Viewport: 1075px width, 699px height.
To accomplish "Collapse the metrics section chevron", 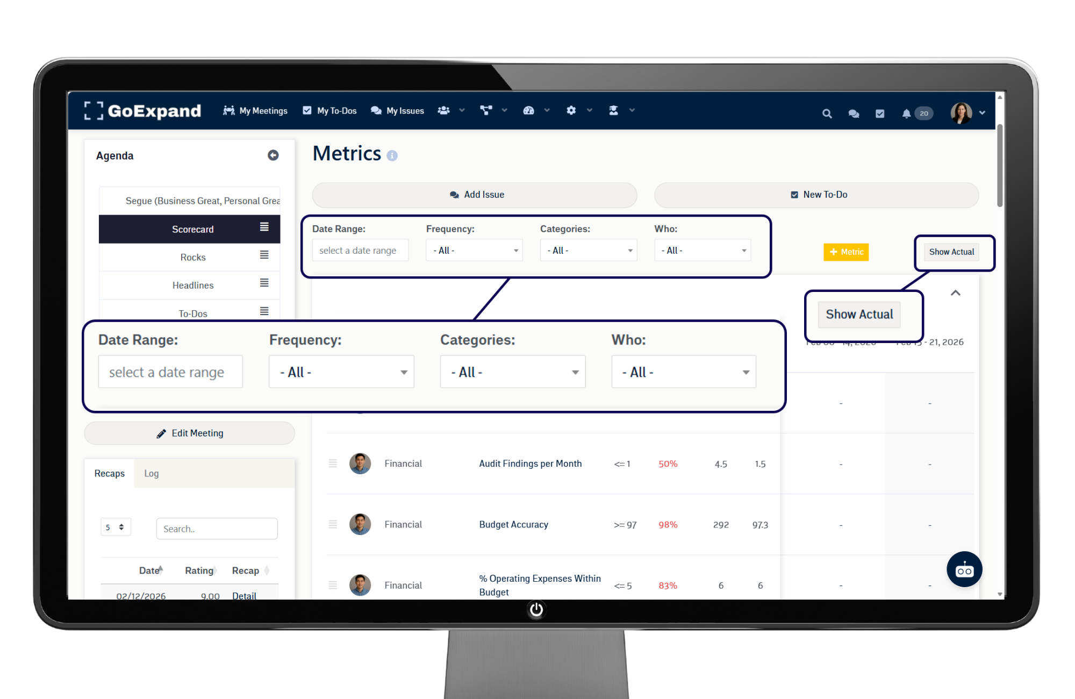I will 955,293.
